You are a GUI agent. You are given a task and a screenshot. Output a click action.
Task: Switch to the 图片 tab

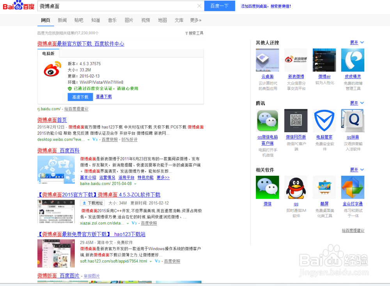[129, 20]
